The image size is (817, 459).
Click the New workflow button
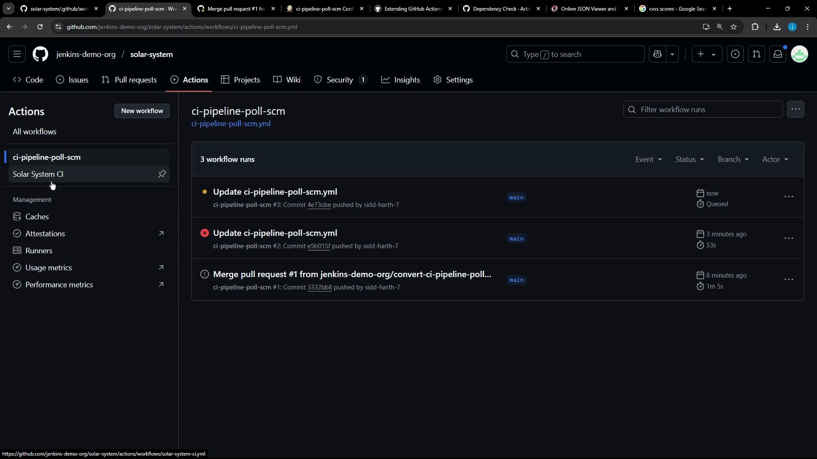[142, 111]
